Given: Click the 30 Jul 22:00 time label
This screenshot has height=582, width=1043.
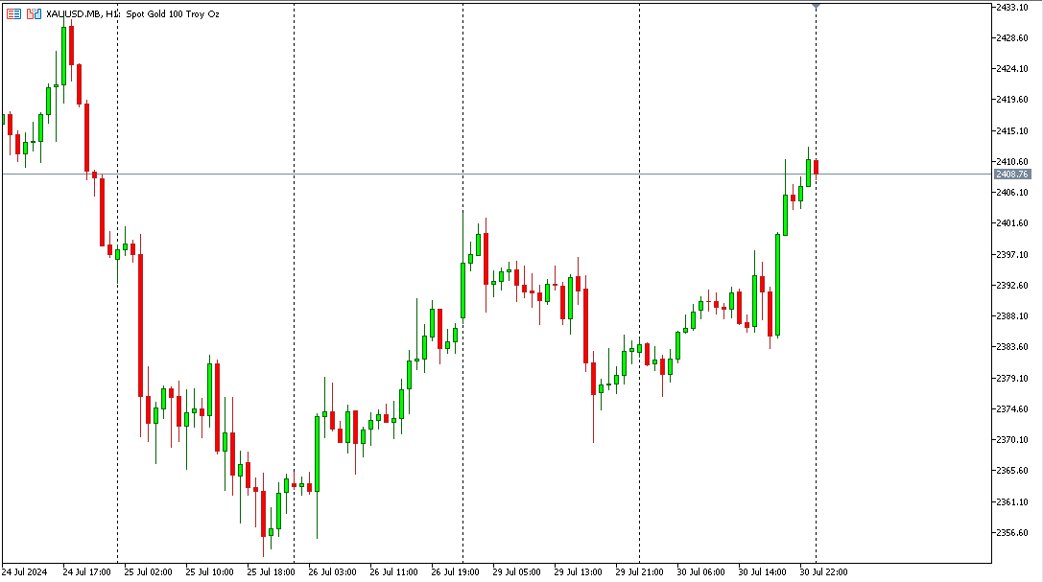Looking at the screenshot, I should 823,572.
